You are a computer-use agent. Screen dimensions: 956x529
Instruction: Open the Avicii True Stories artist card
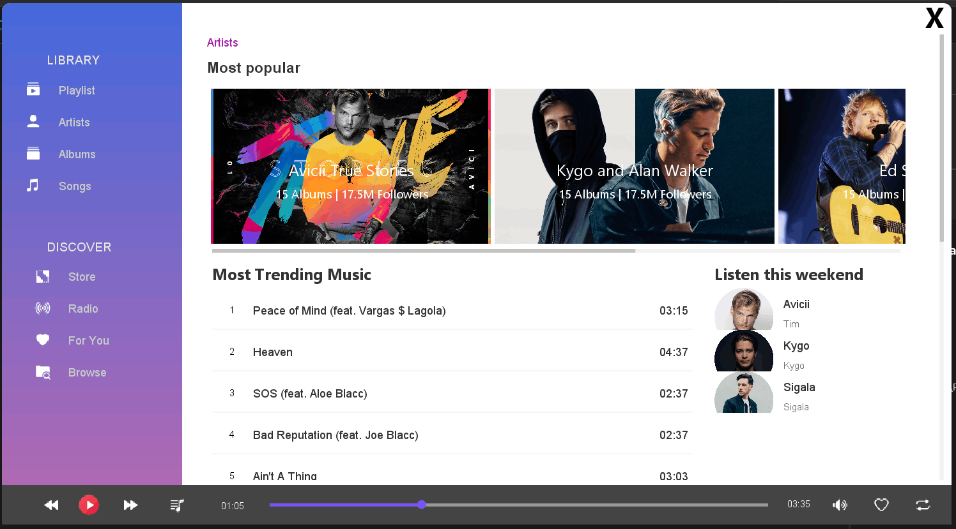click(351, 166)
